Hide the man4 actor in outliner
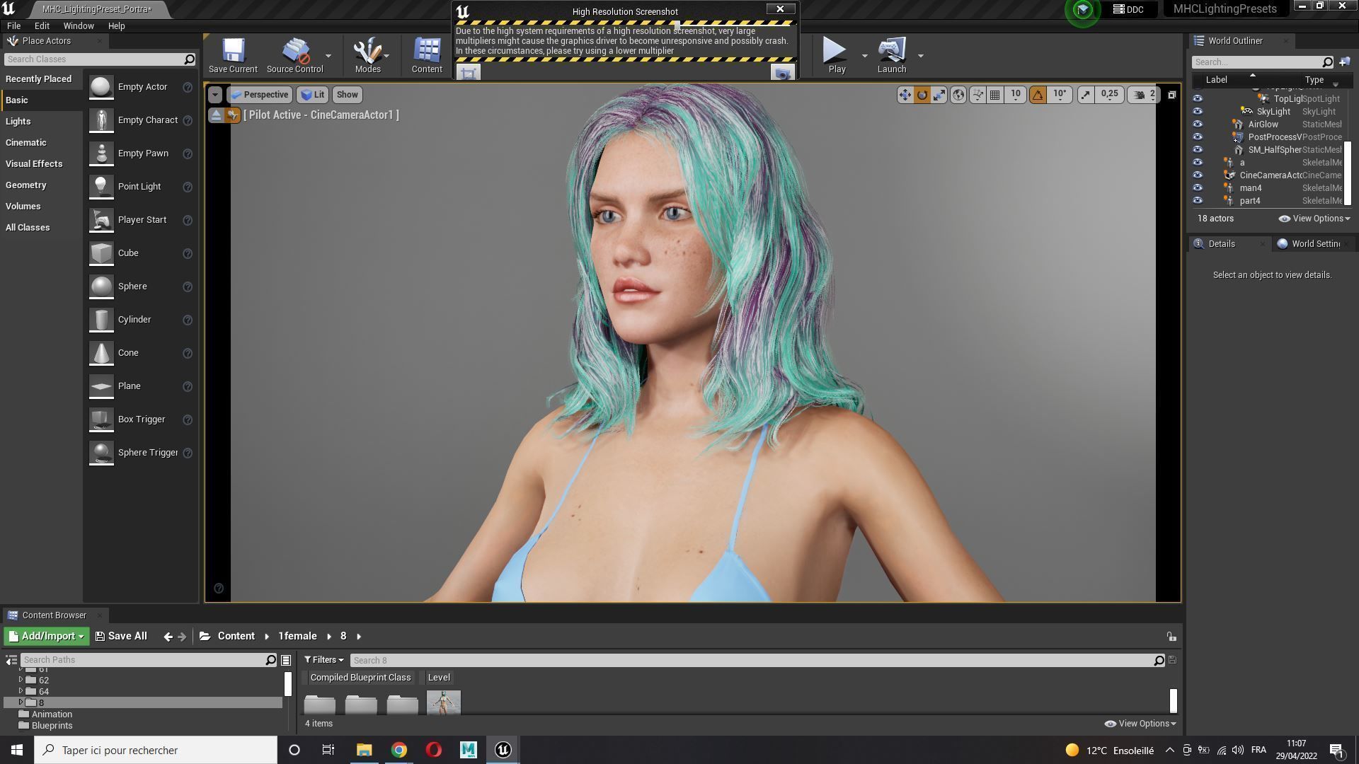 pos(1198,188)
